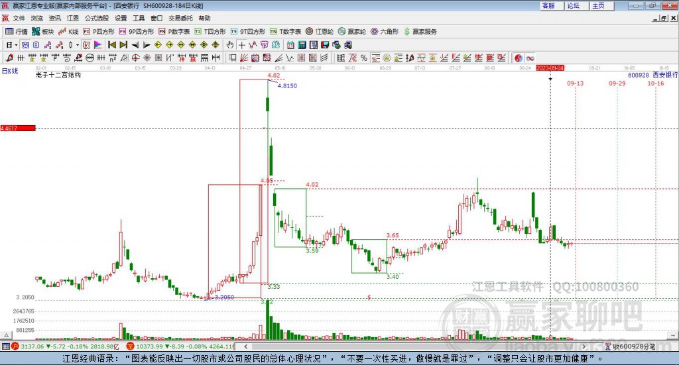Click the 4.8150 price label
Image resolution: width=679 pixels, height=365 pixels.
[287, 85]
